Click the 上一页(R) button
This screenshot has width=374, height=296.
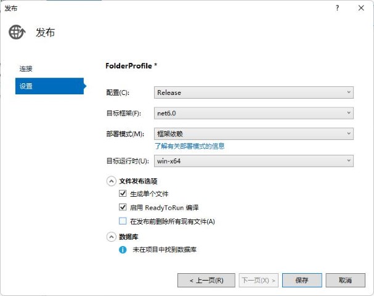(x=206, y=280)
